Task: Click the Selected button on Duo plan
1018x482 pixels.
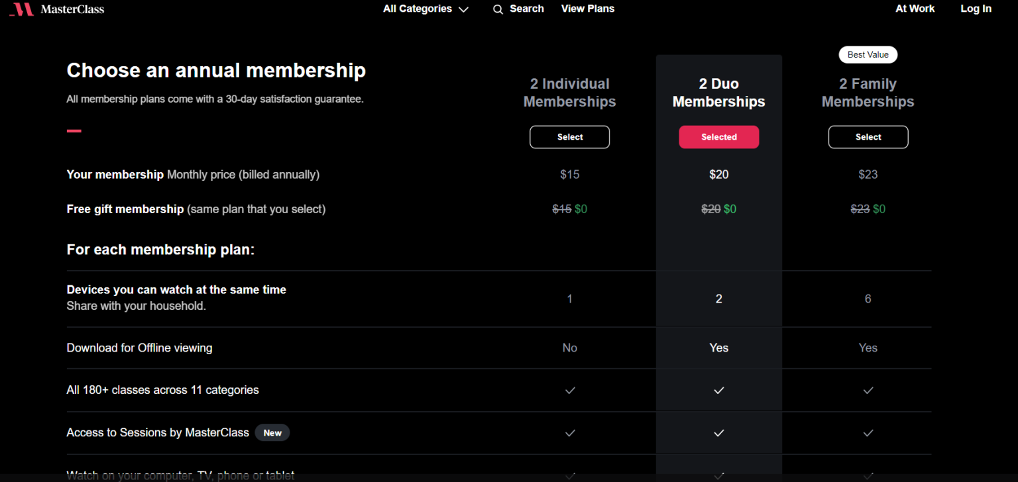Action: pos(718,137)
